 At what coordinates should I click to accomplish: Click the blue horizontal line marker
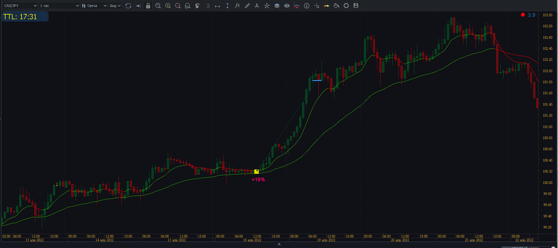[x=317, y=80]
